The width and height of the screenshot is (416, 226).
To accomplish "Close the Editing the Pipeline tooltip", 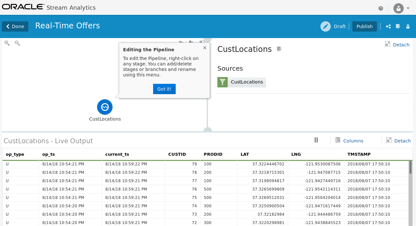I will click(x=204, y=48).
